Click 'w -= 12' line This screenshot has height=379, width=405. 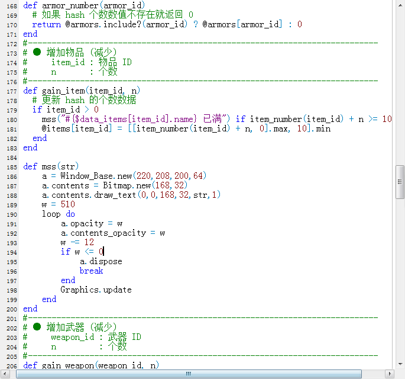[x=77, y=242]
